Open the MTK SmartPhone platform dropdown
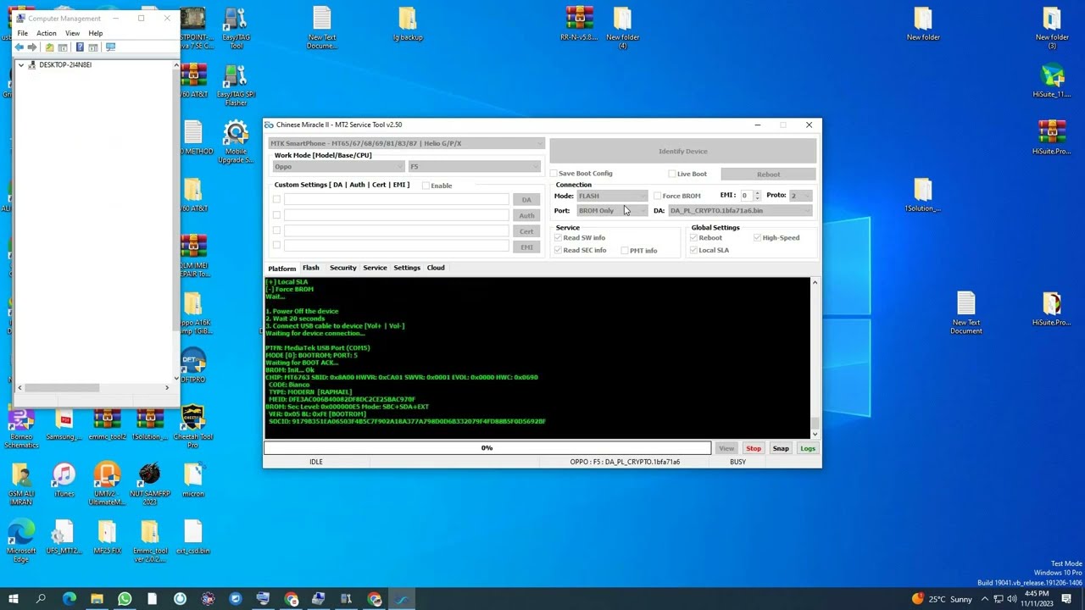This screenshot has width=1085, height=610. [x=407, y=143]
